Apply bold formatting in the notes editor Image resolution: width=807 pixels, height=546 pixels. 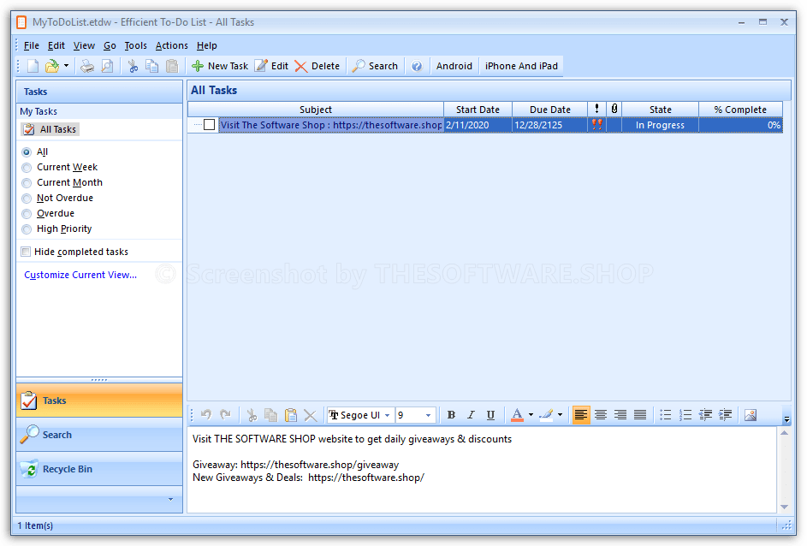pos(451,415)
